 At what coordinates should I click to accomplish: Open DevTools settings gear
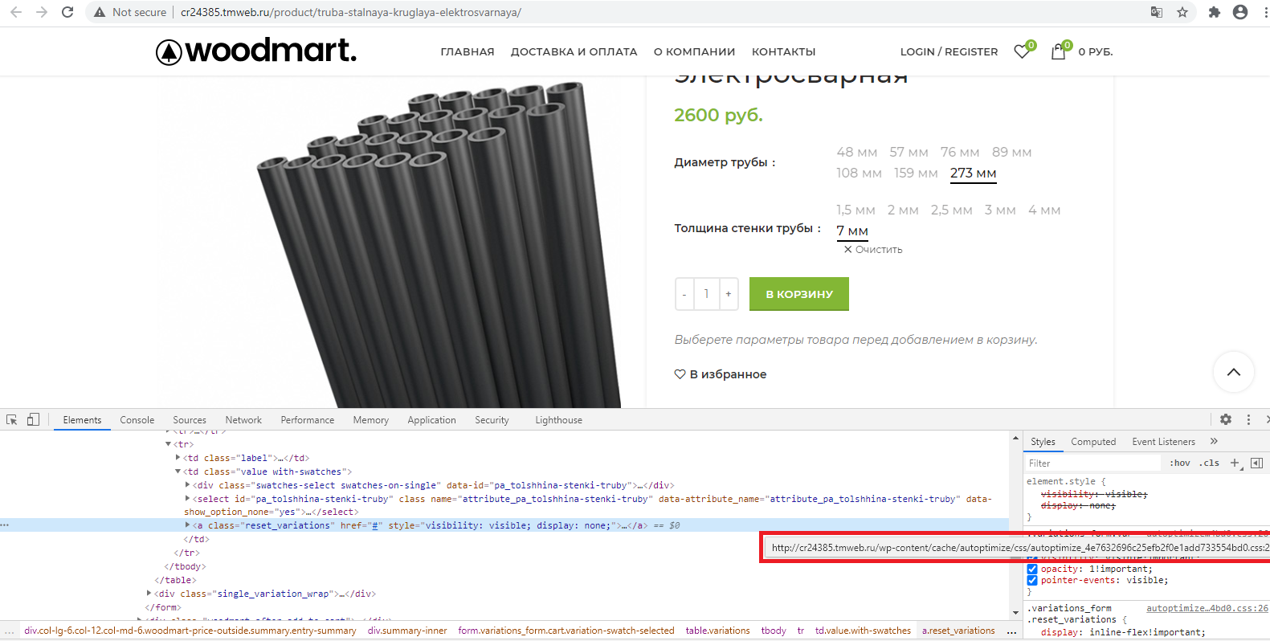(1226, 419)
